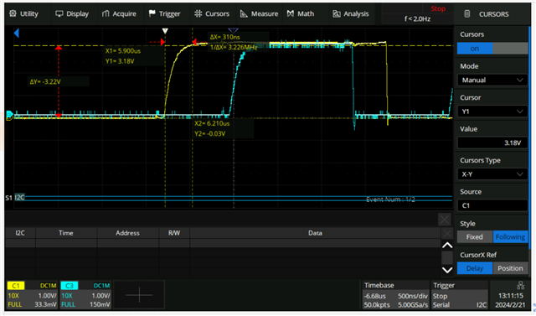536x316 pixels.
Task: Click the Cursors crosshair icon
Action: click(x=198, y=13)
